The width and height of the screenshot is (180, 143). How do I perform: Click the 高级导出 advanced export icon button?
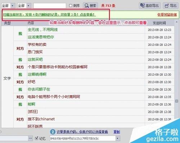pyautogui.click(x=150, y=5)
